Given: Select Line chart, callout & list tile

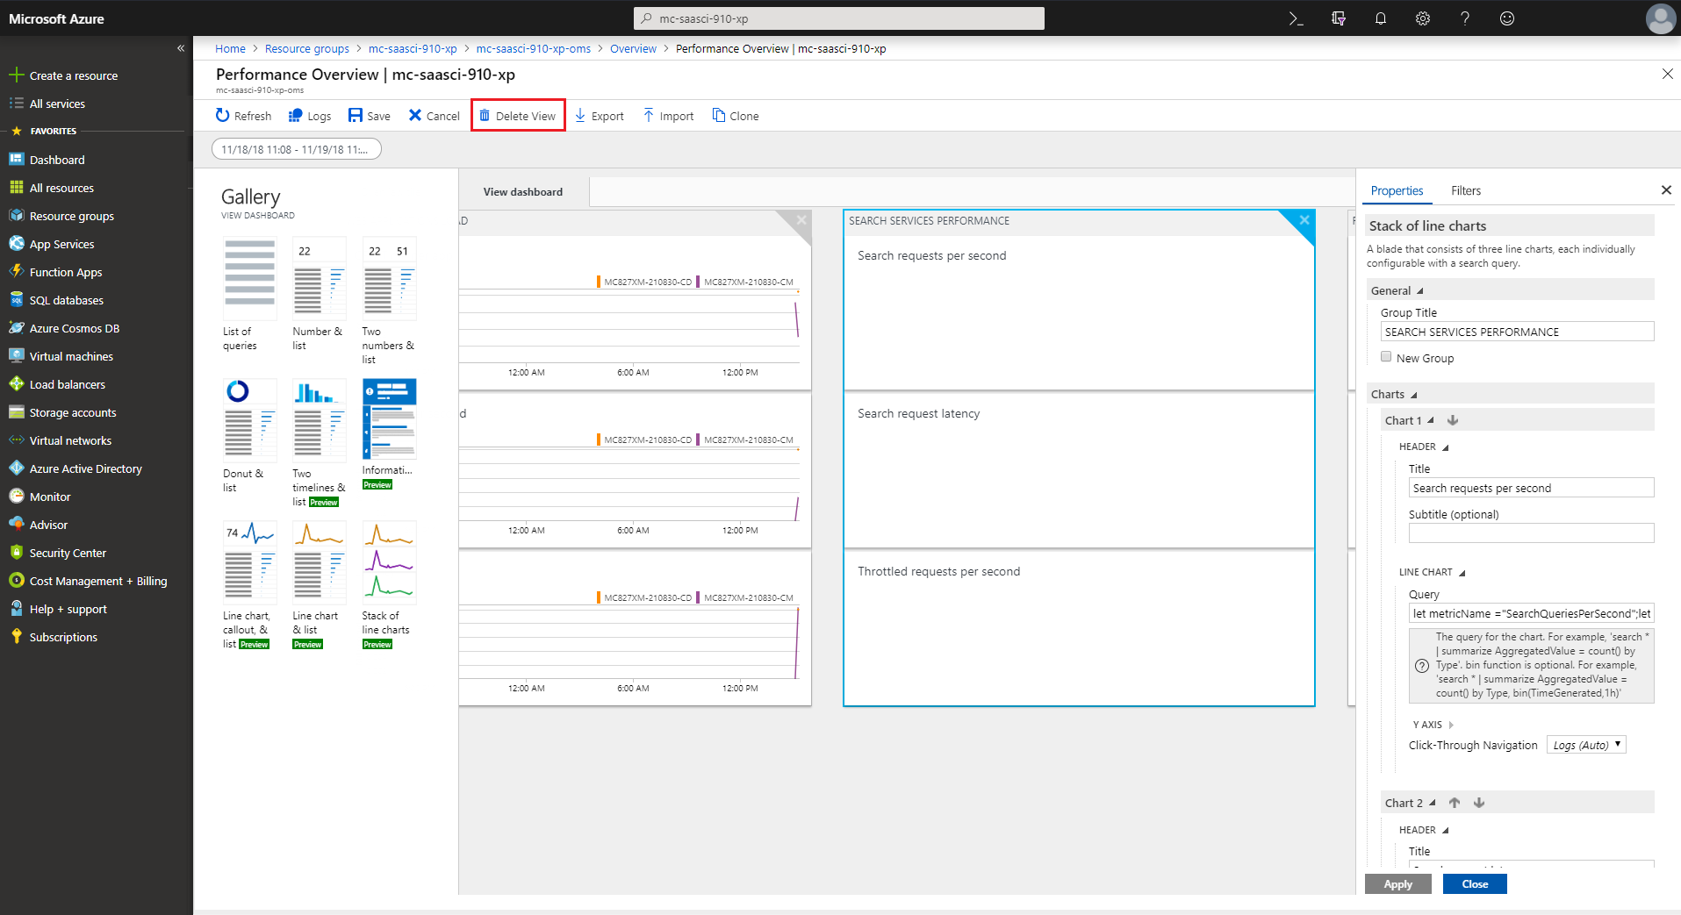Looking at the screenshot, I should point(249,585).
